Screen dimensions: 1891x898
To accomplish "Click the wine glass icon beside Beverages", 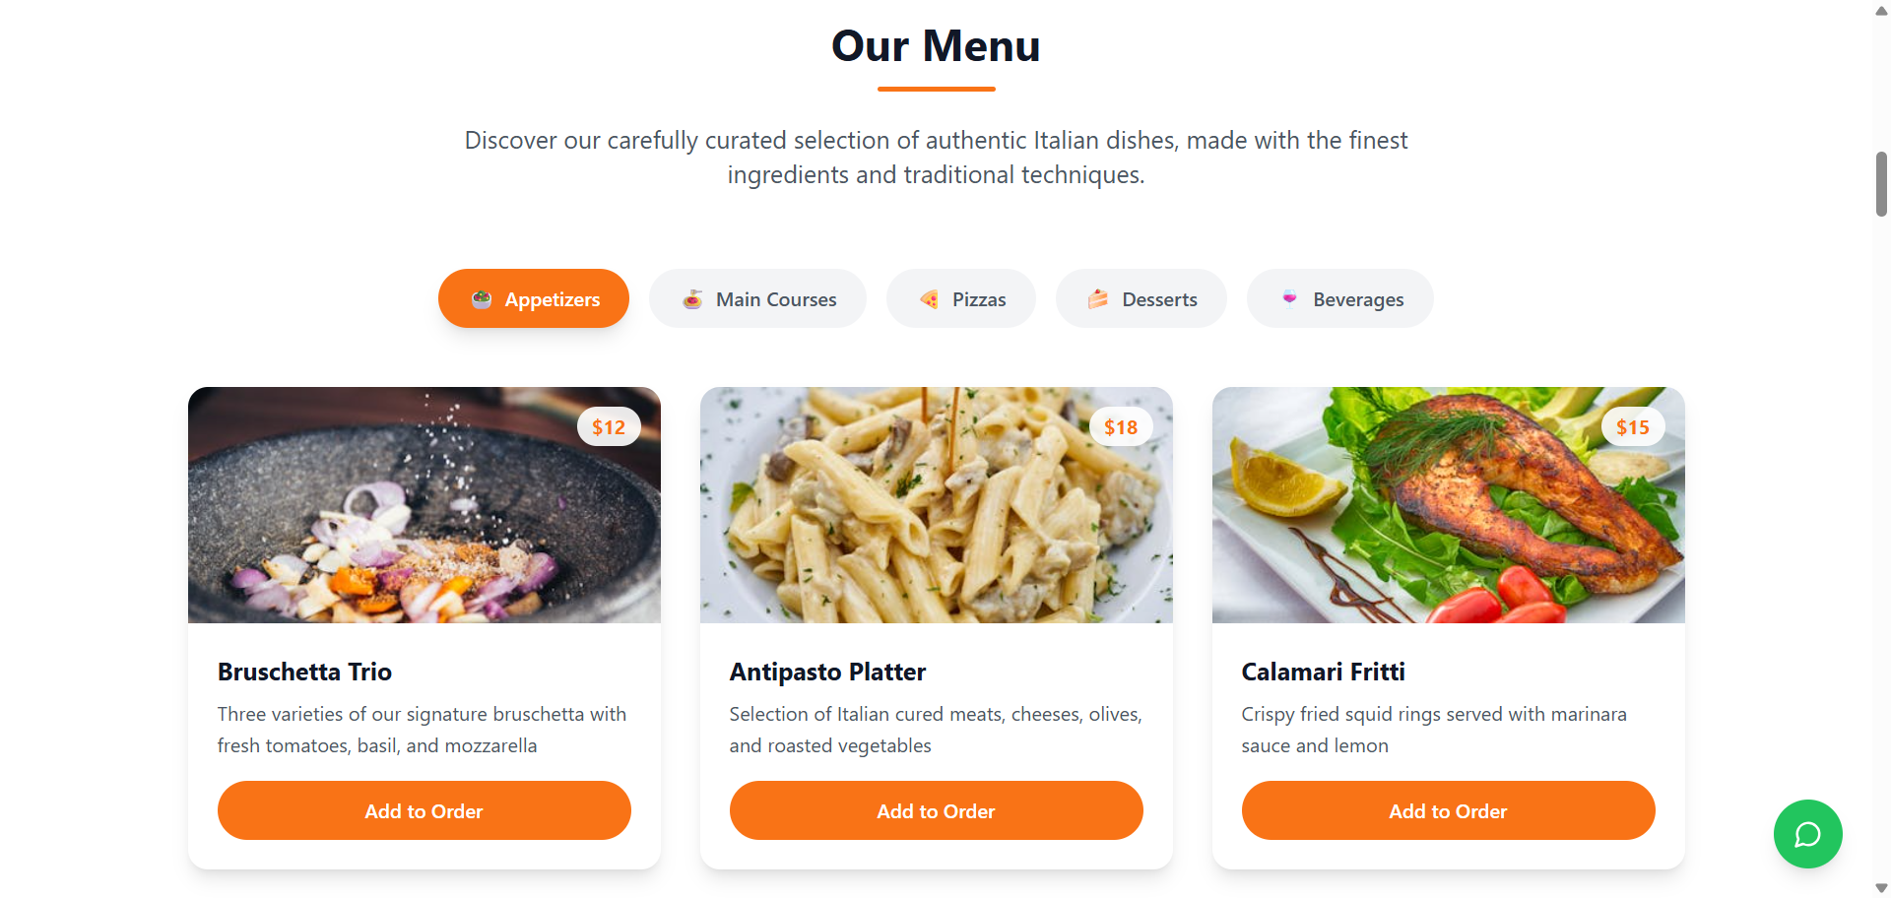I will [x=1289, y=299].
